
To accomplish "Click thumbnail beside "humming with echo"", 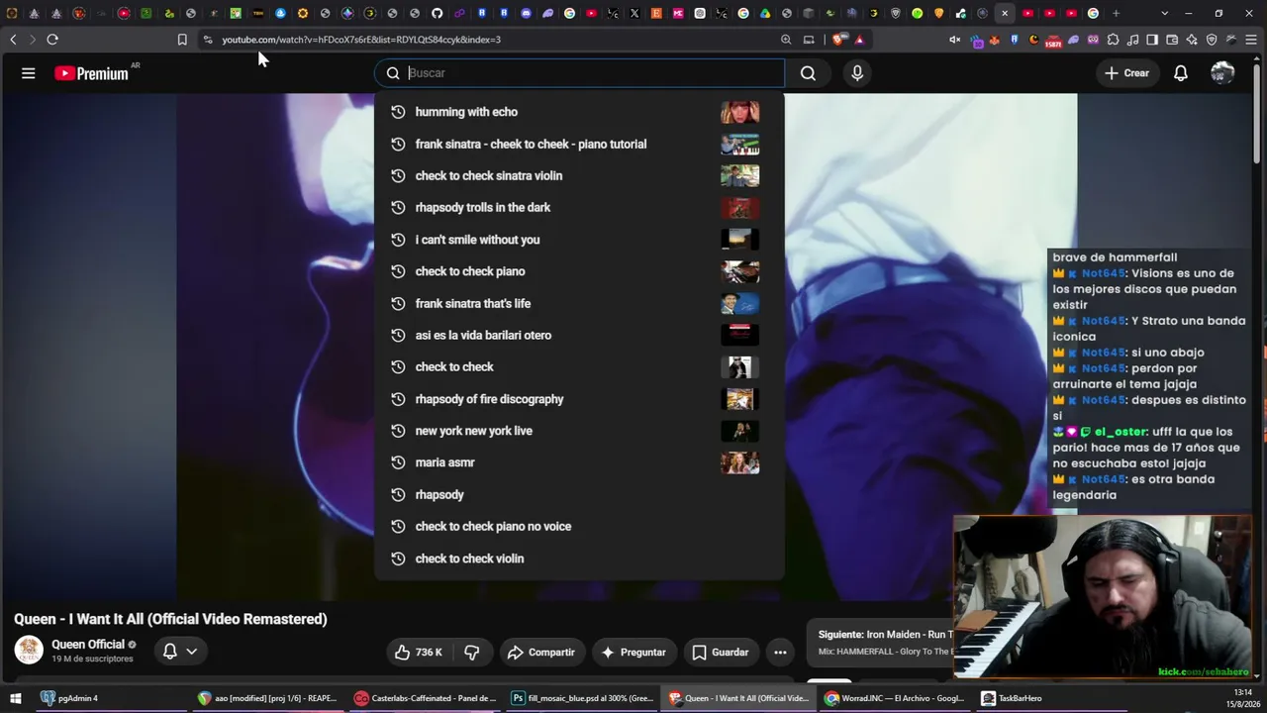I will (x=740, y=112).
